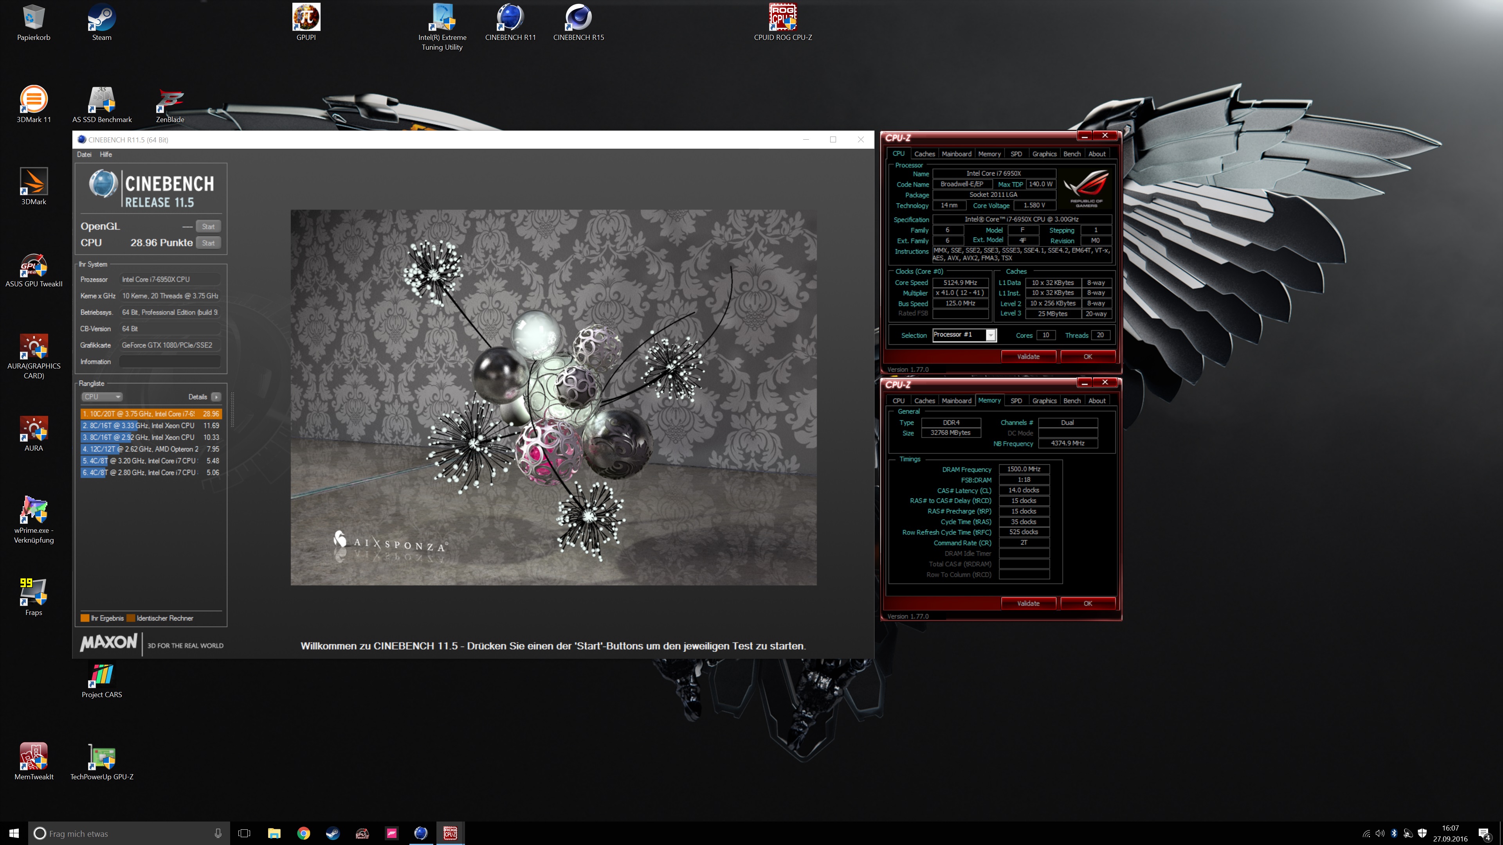The width and height of the screenshot is (1503, 845).
Task: Click OK in upper CPU-Z window
Action: click(x=1088, y=356)
